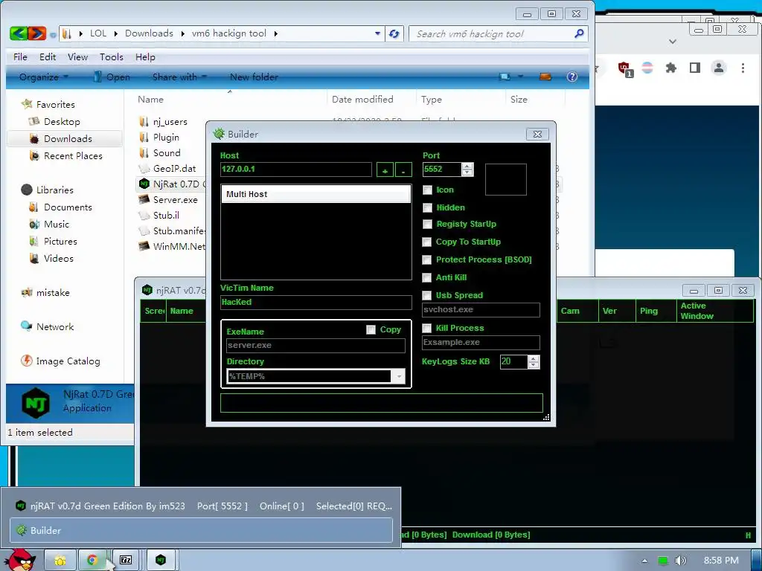Click the njRAT taskbar button

[161, 561]
